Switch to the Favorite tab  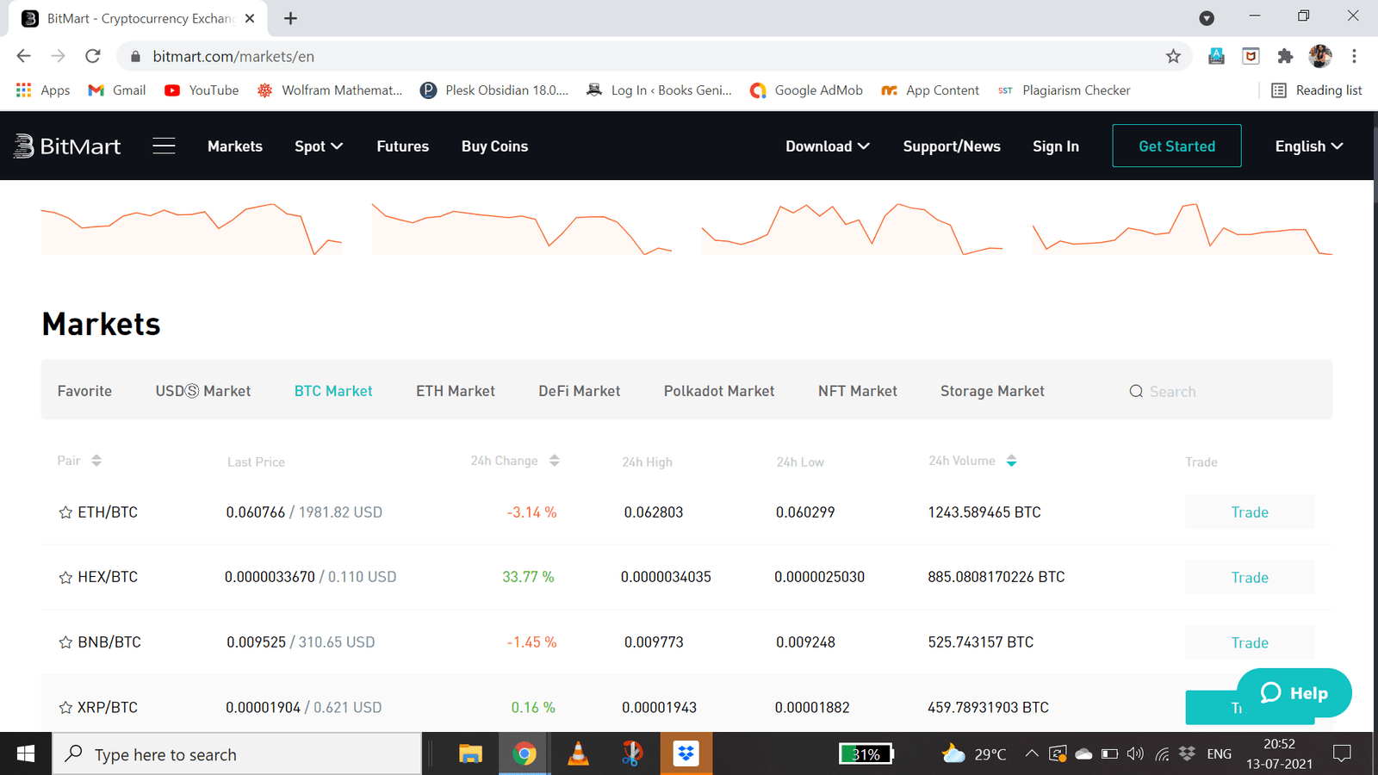84,391
